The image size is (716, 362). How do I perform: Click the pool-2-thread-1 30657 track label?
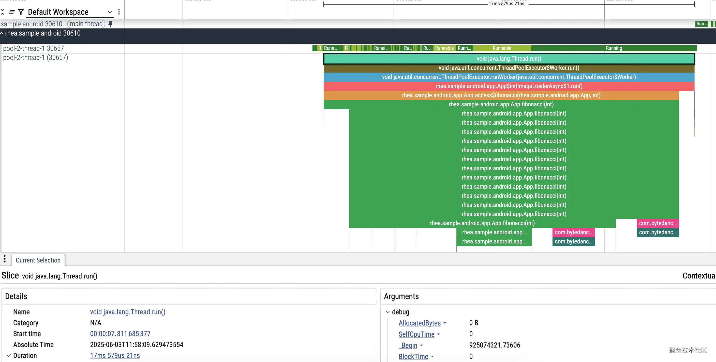[33, 48]
